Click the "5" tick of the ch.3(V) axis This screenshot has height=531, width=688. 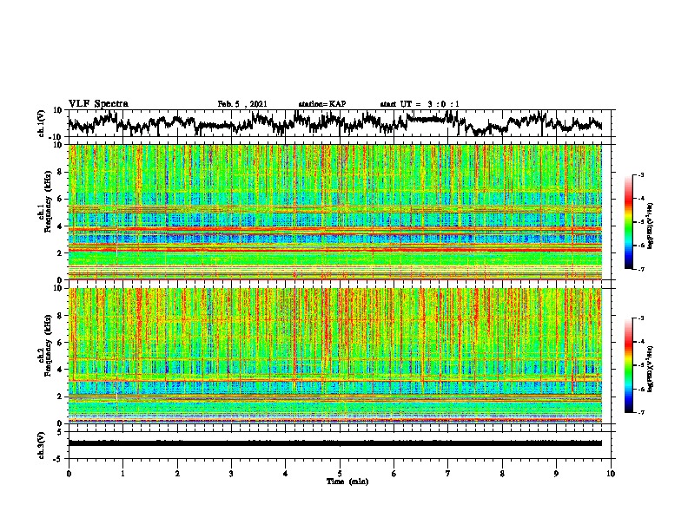click(x=60, y=433)
